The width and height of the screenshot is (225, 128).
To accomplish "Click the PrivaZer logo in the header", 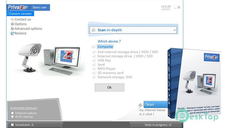I will (x=18, y=7).
